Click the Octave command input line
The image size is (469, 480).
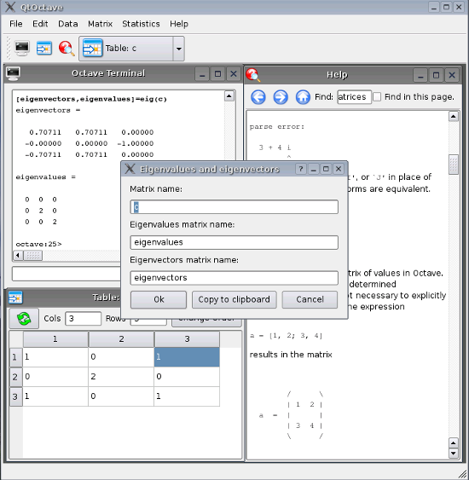(67, 274)
